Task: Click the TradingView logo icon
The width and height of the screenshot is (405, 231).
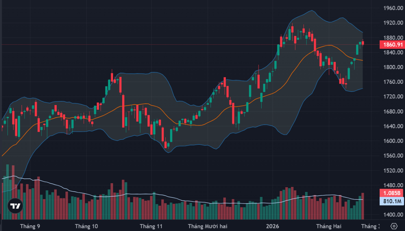Action: [15, 206]
